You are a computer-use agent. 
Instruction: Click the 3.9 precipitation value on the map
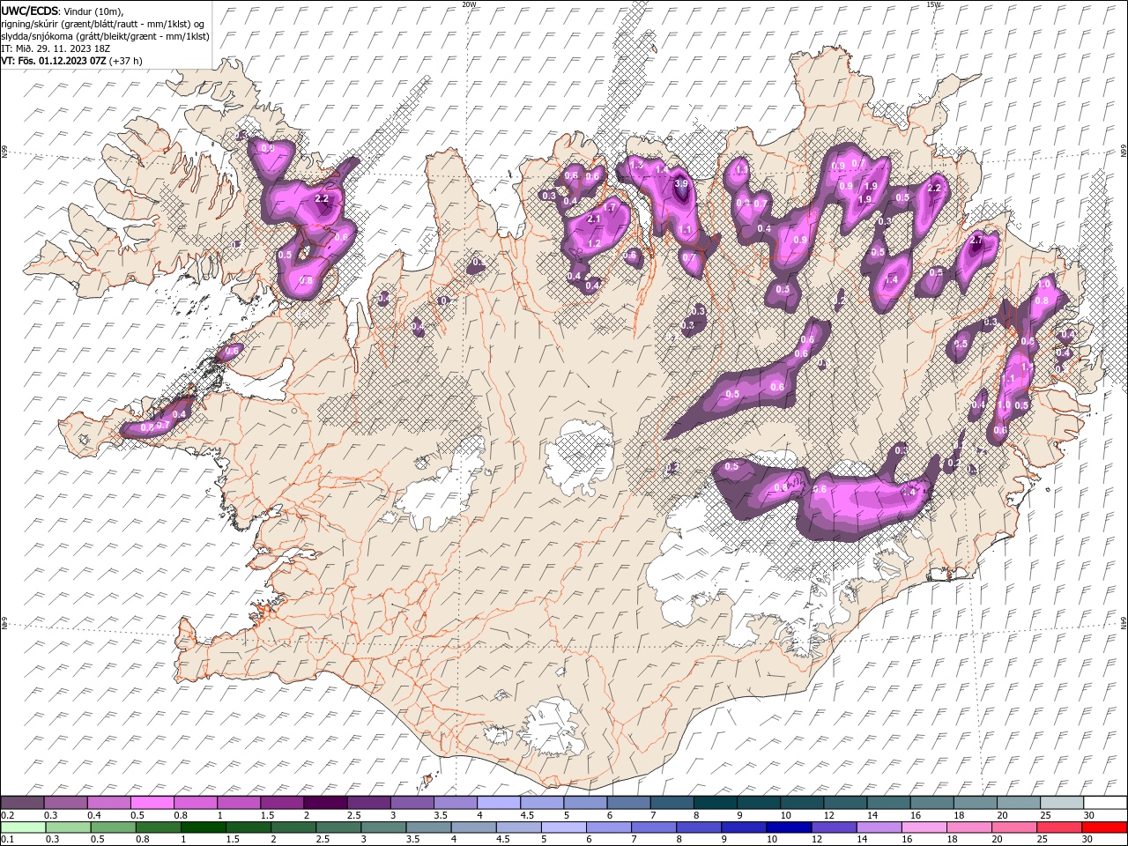[x=680, y=184]
